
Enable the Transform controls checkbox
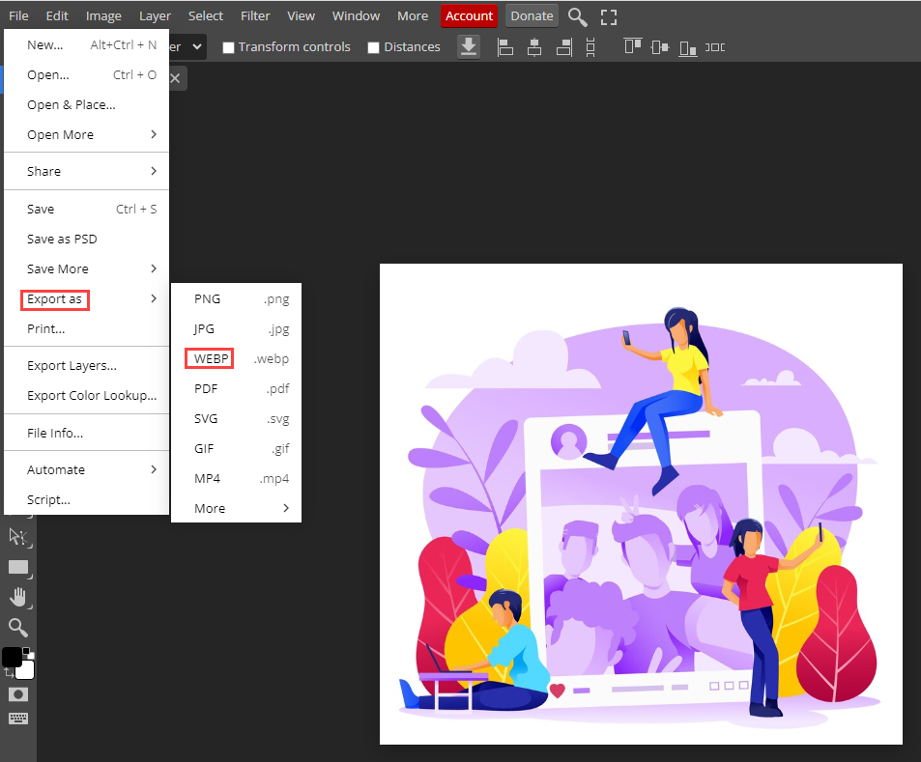click(x=229, y=47)
